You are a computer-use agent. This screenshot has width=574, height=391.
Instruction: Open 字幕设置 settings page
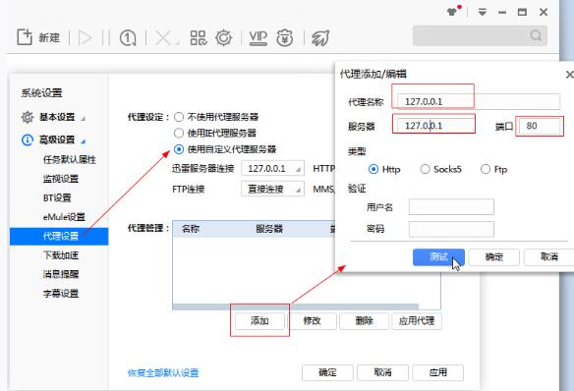(61, 294)
